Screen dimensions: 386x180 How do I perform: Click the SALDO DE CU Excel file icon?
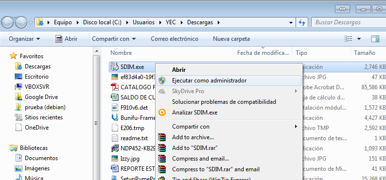(115, 97)
